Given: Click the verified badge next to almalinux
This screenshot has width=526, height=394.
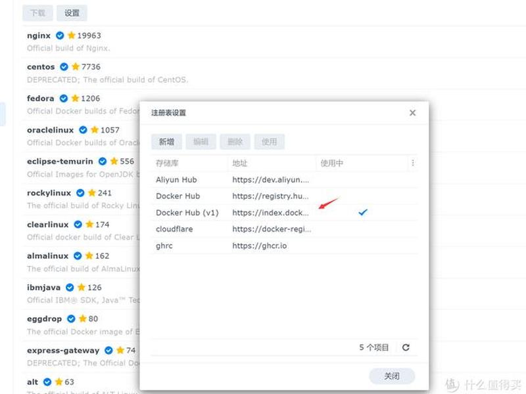Looking at the screenshot, I should [78, 255].
